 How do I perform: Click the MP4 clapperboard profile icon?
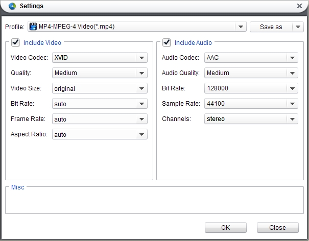[x=33, y=27]
